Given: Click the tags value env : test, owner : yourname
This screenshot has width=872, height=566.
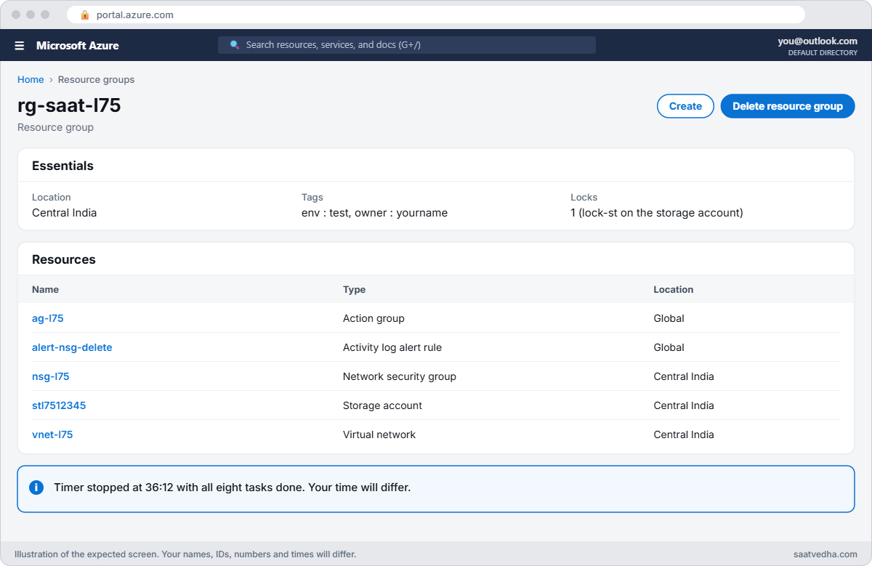Looking at the screenshot, I should [374, 213].
